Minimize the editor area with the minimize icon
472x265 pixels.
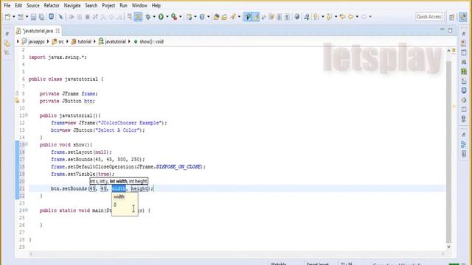pyautogui.click(x=442, y=29)
